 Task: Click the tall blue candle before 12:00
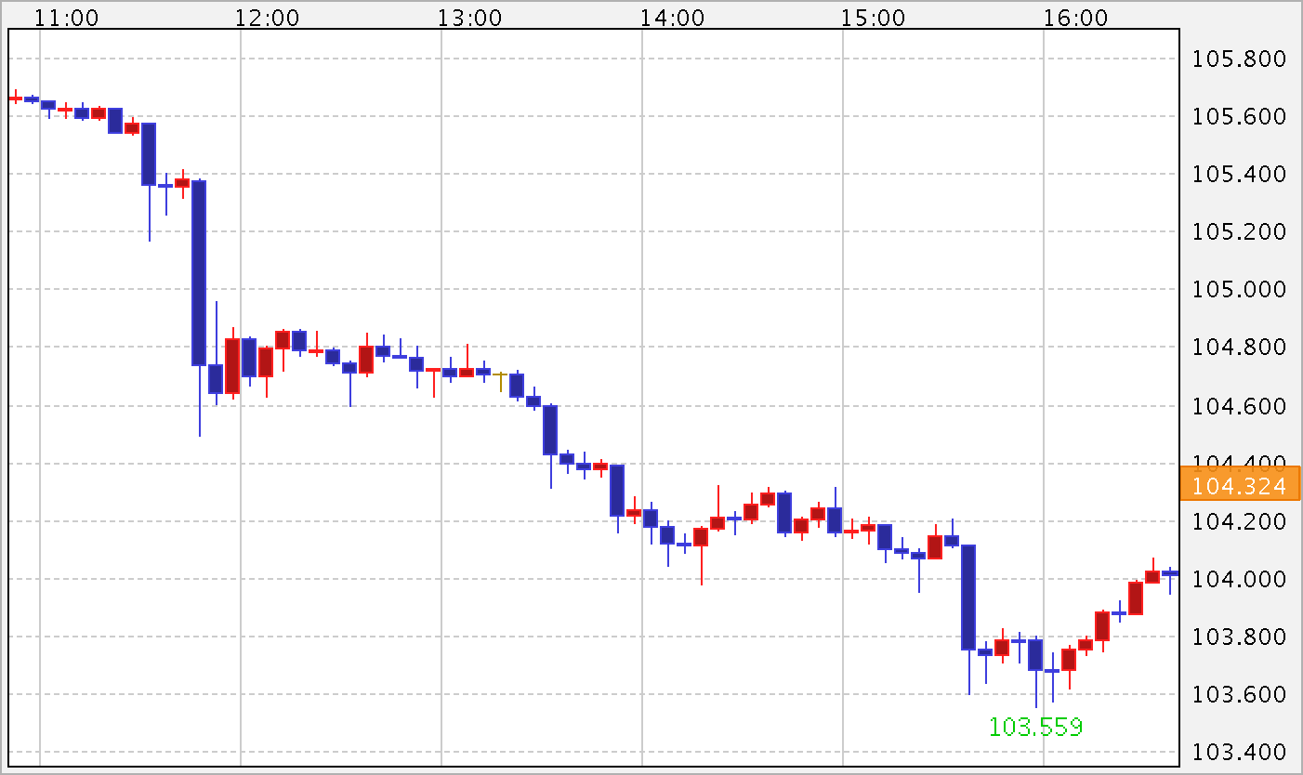[x=199, y=272]
